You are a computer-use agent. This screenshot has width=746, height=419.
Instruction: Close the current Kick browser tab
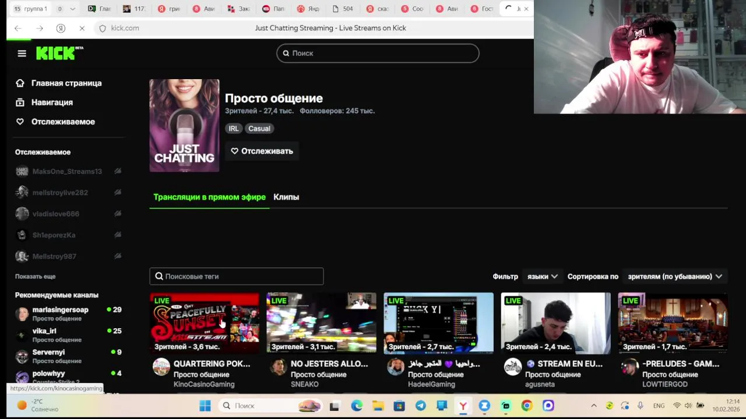pyautogui.click(x=526, y=9)
